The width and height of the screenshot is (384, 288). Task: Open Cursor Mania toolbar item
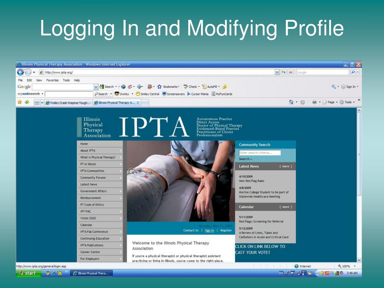198,94
